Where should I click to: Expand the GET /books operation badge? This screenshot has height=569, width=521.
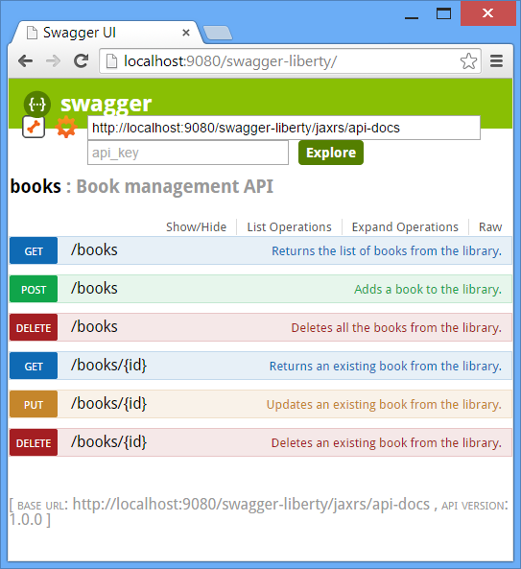pos(34,250)
